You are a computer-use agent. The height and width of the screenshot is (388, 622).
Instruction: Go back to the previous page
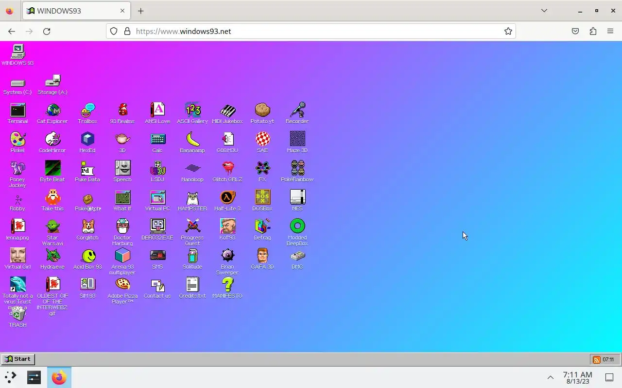12,31
